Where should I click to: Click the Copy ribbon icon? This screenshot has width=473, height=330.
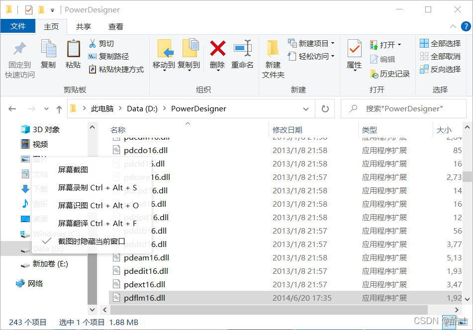(x=48, y=54)
